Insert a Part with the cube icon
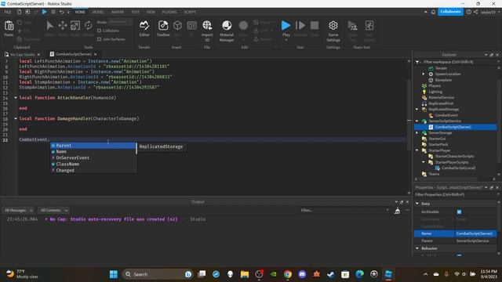Viewport: 502px width, 282px height. tap(177, 26)
